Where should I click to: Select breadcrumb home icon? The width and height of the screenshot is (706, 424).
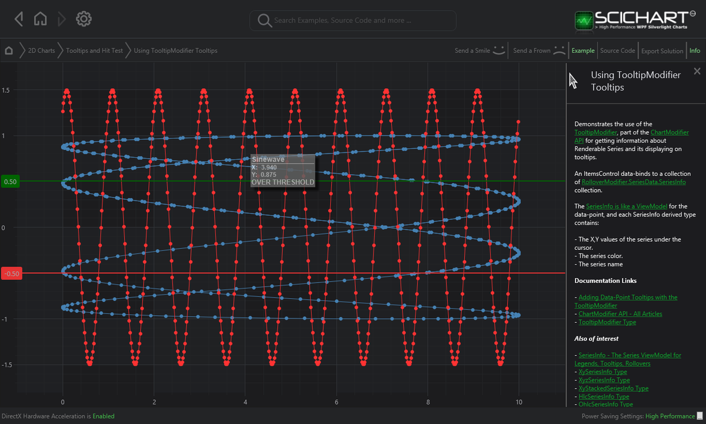pos(9,51)
